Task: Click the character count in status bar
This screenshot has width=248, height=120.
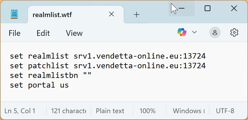Action: pos(68,111)
